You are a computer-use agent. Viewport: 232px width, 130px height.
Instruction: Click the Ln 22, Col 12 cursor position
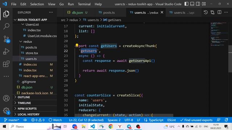(x=86, y=120)
